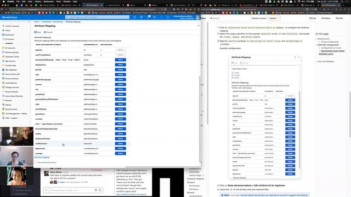Open the Virtual machines icon in sidebar
Viewport: 351px width, 197px height.
3,78
